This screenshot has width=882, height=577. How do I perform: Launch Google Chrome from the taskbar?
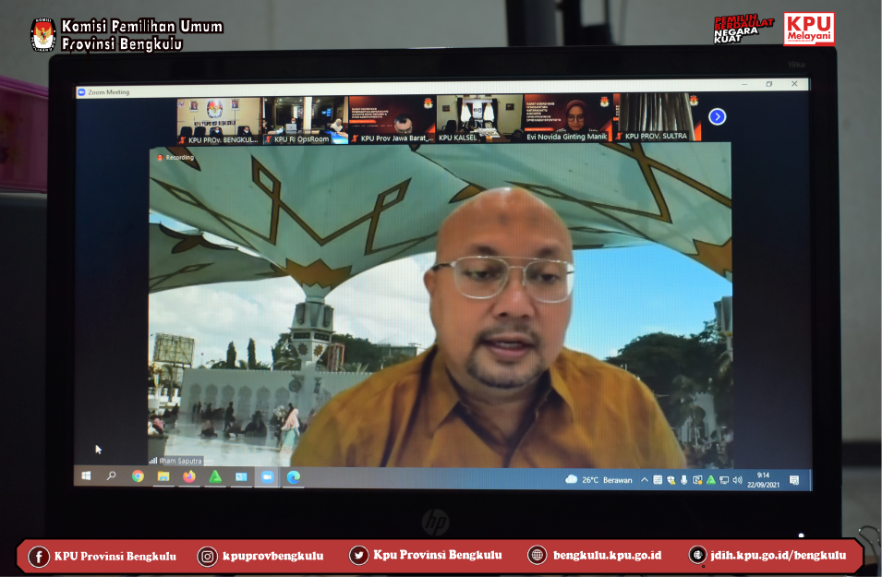click(x=138, y=476)
